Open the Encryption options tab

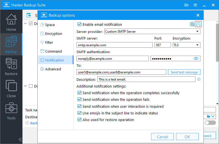coord(56,34)
